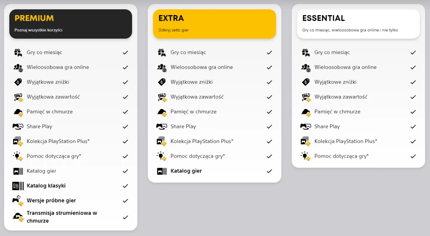The width and height of the screenshot is (430, 236).
Task: Click checkmark next to Katalog klasyki
Action: 125,186
